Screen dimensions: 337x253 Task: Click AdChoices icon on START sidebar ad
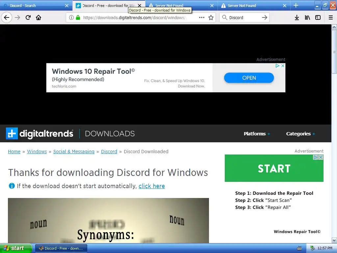click(x=316, y=157)
